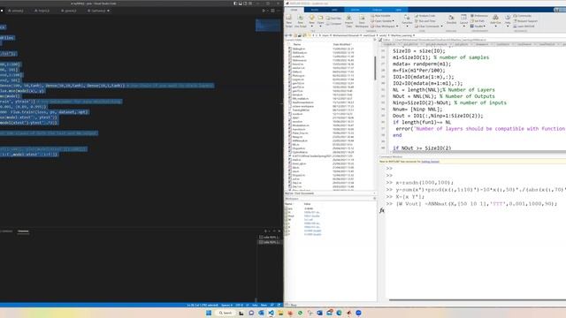Click Run and Time in MATLAB

pos(424,21)
